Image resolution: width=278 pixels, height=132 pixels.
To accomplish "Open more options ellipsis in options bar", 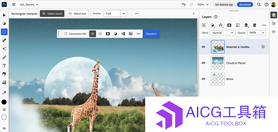I will (x=137, y=14).
